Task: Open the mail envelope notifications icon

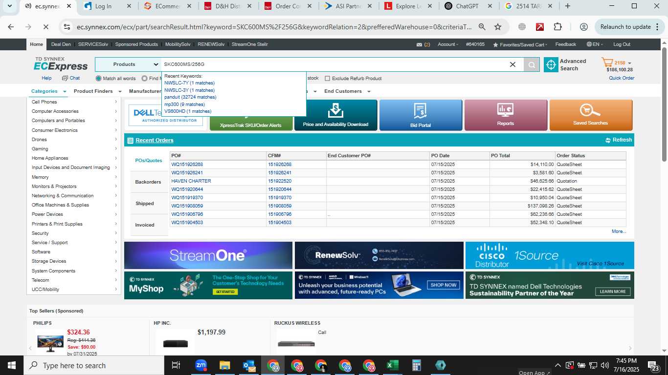Action: point(419,44)
